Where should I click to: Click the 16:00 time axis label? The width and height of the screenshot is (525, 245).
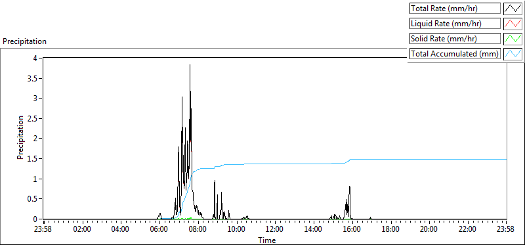352,230
